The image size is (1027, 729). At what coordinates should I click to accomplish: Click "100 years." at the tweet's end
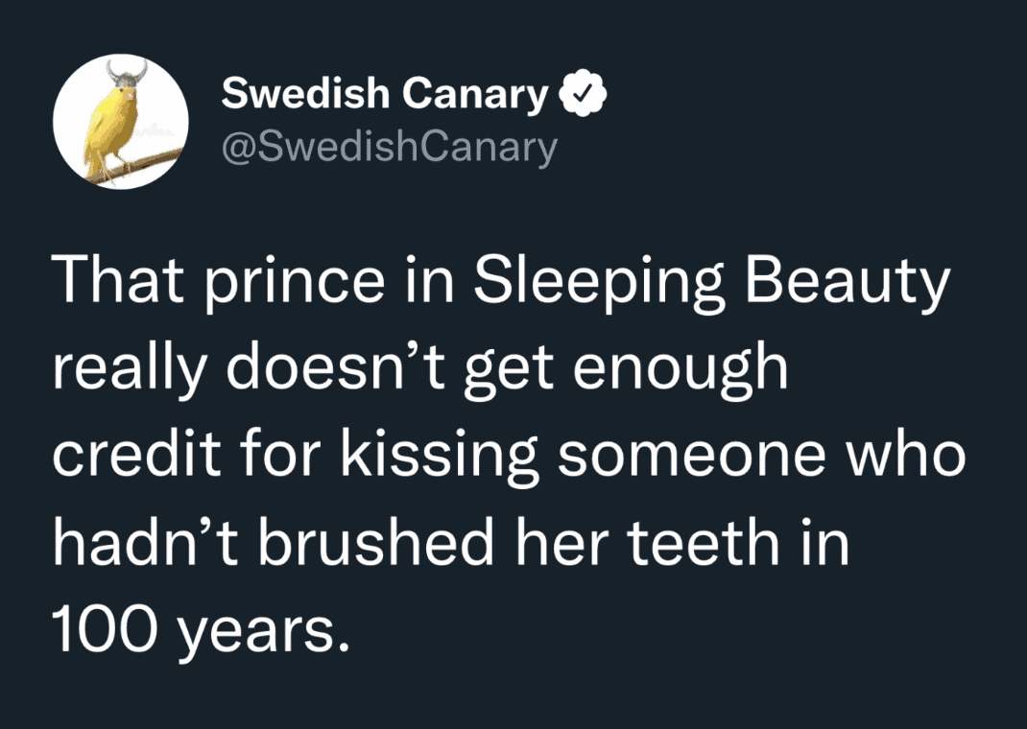pyautogui.click(x=195, y=627)
